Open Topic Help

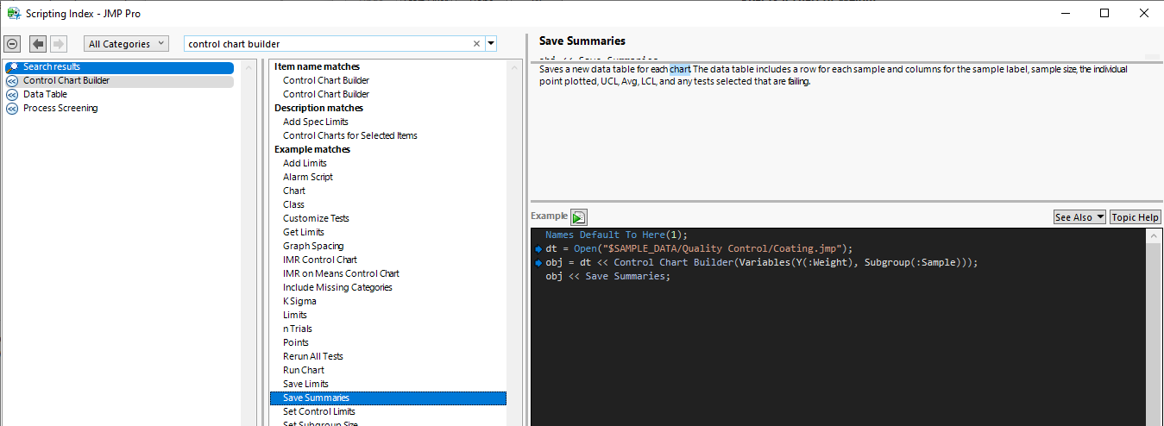tap(1136, 217)
